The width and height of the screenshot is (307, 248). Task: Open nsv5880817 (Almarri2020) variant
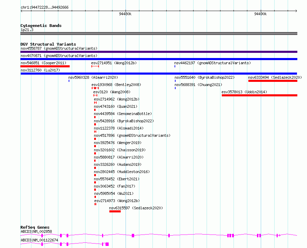coord(119,157)
